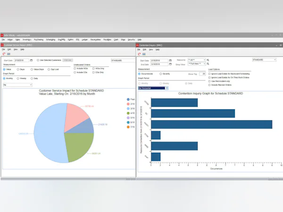Click the Start Date field in Customer Service Impact

[x=22, y=60]
